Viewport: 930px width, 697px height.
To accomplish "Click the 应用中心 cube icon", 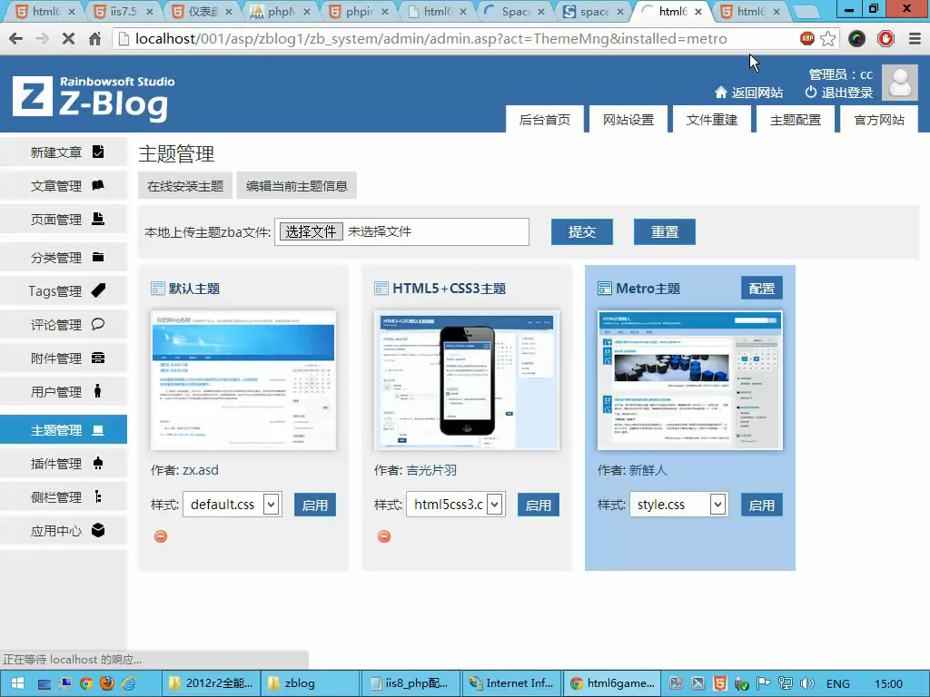I will 98,530.
